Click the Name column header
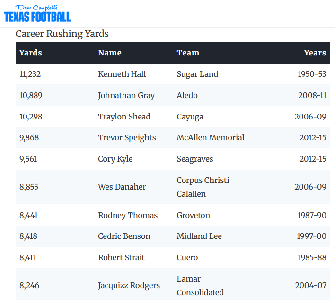 tap(110, 53)
